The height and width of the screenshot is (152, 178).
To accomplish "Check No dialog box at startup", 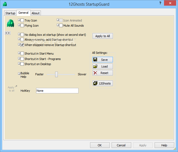I will pos(22,34).
